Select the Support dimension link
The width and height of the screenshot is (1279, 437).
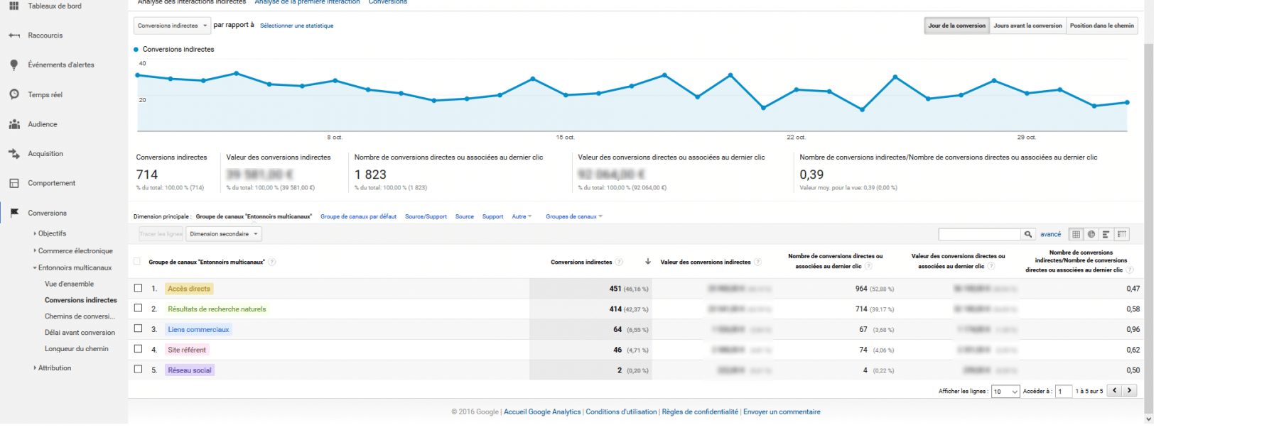pos(492,216)
